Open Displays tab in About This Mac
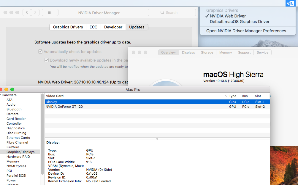Screen dimensions: 298x185 coord(188,52)
